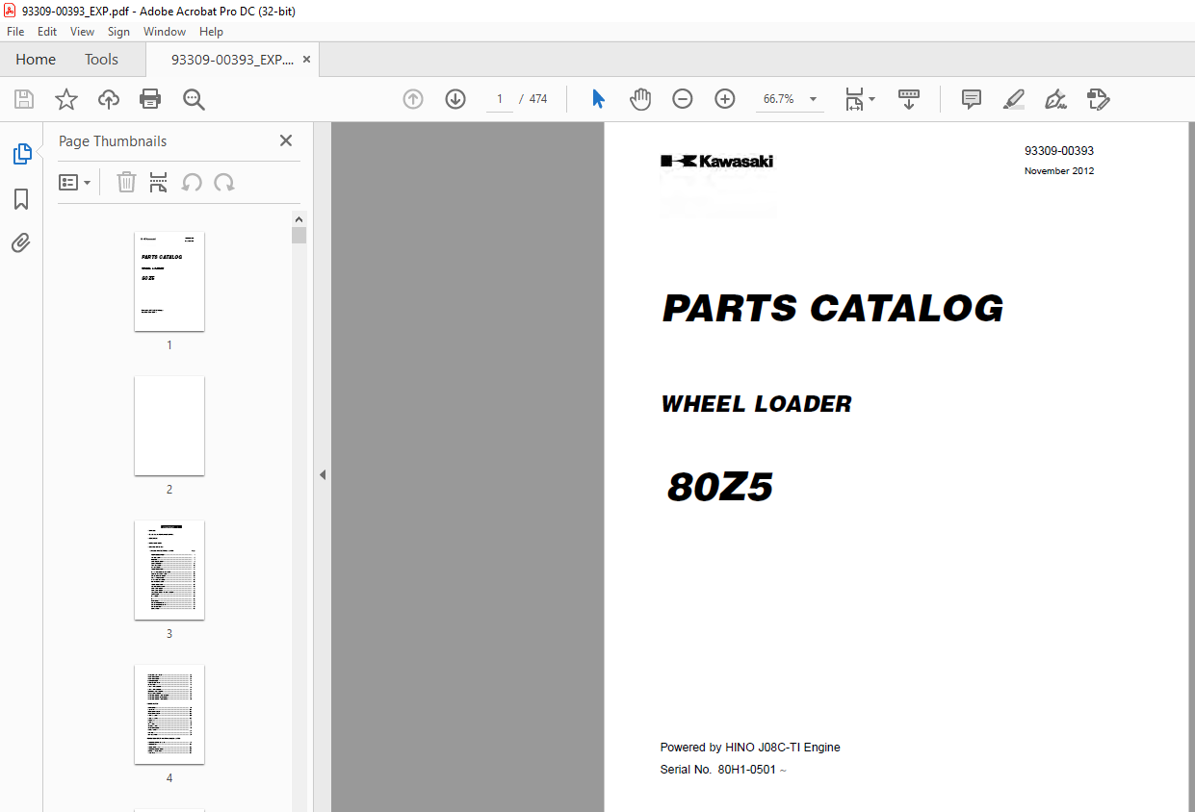This screenshot has height=812, width=1195.
Task: Select the page 4 thumbnail
Action: [169, 715]
